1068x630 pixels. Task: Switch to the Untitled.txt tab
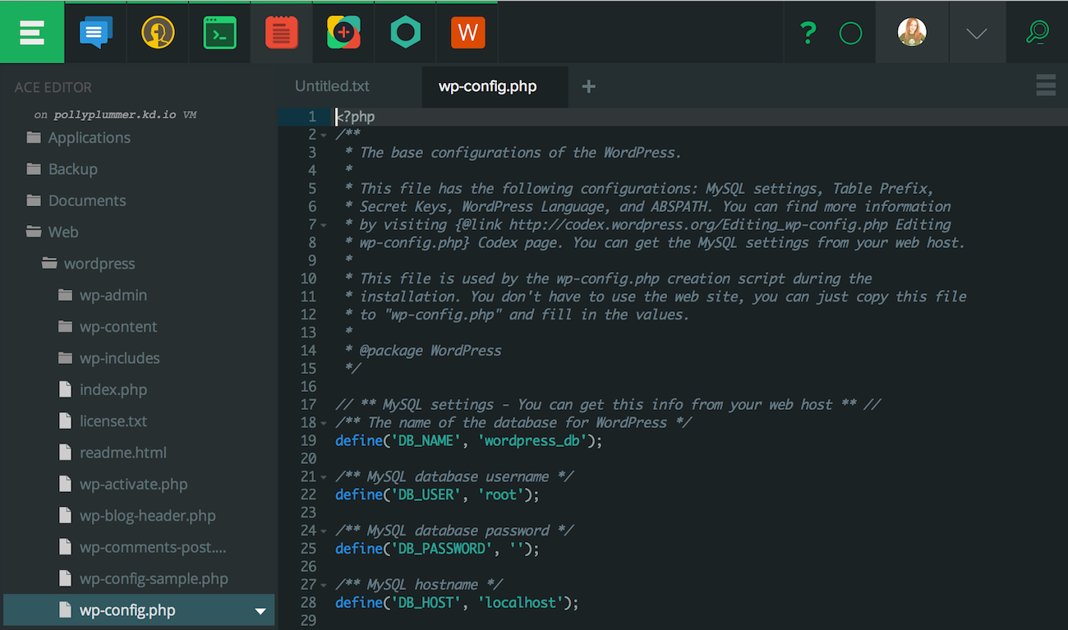click(x=332, y=86)
